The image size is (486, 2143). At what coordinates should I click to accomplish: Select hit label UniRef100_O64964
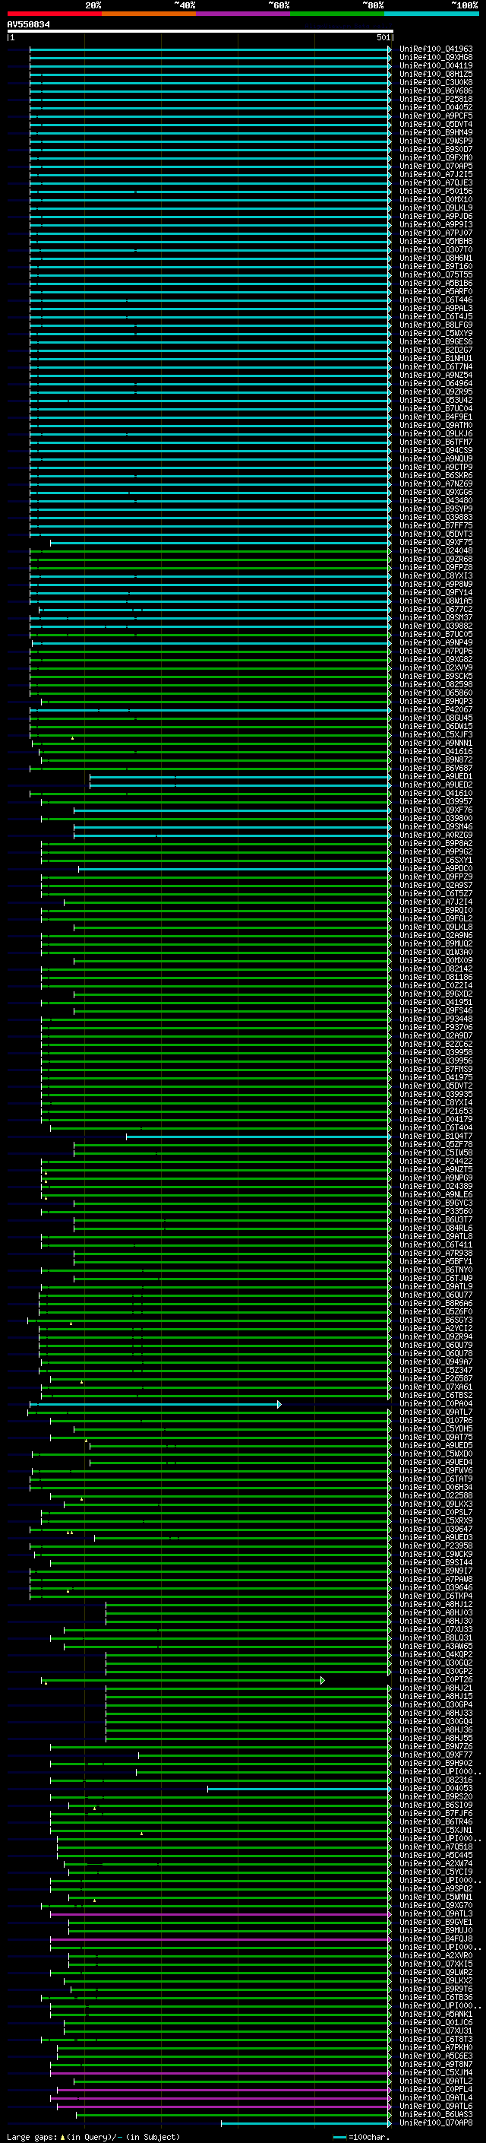[x=436, y=383]
